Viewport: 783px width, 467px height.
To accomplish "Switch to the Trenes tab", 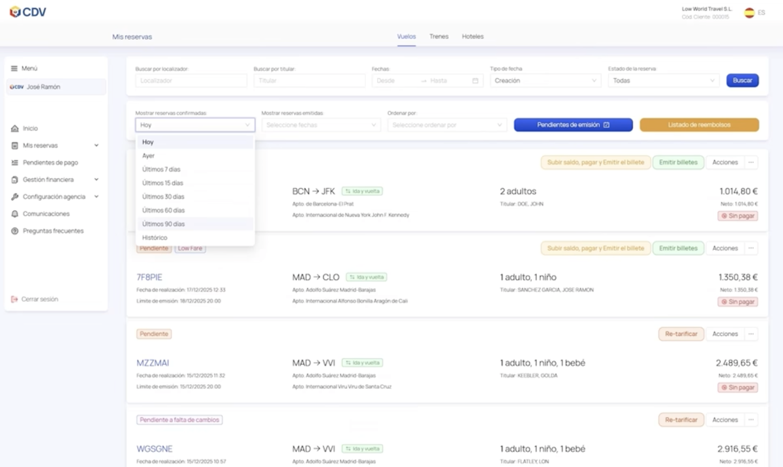I will tap(438, 37).
